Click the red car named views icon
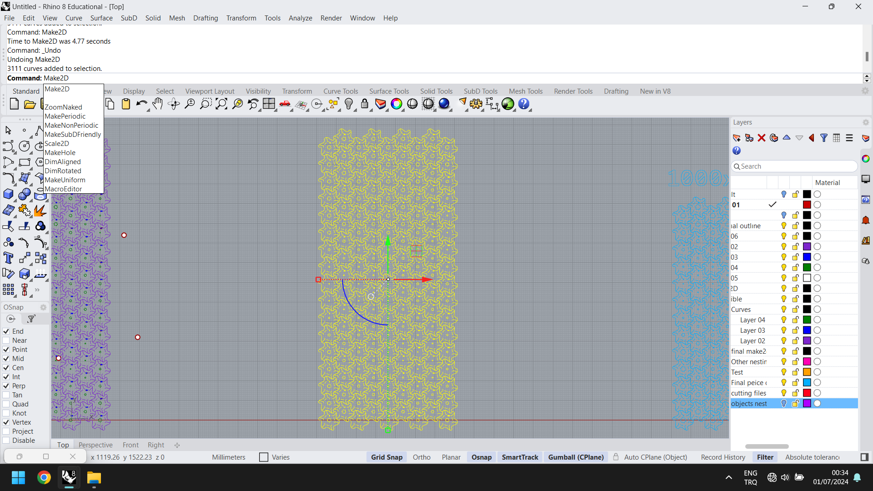The height and width of the screenshot is (491, 873). [x=285, y=104]
